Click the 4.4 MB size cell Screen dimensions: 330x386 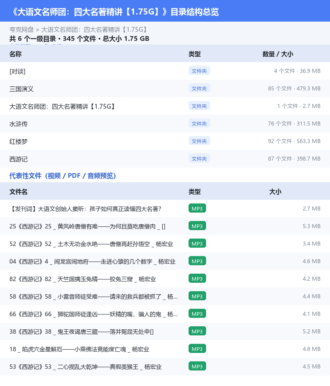pyautogui.click(x=311, y=296)
